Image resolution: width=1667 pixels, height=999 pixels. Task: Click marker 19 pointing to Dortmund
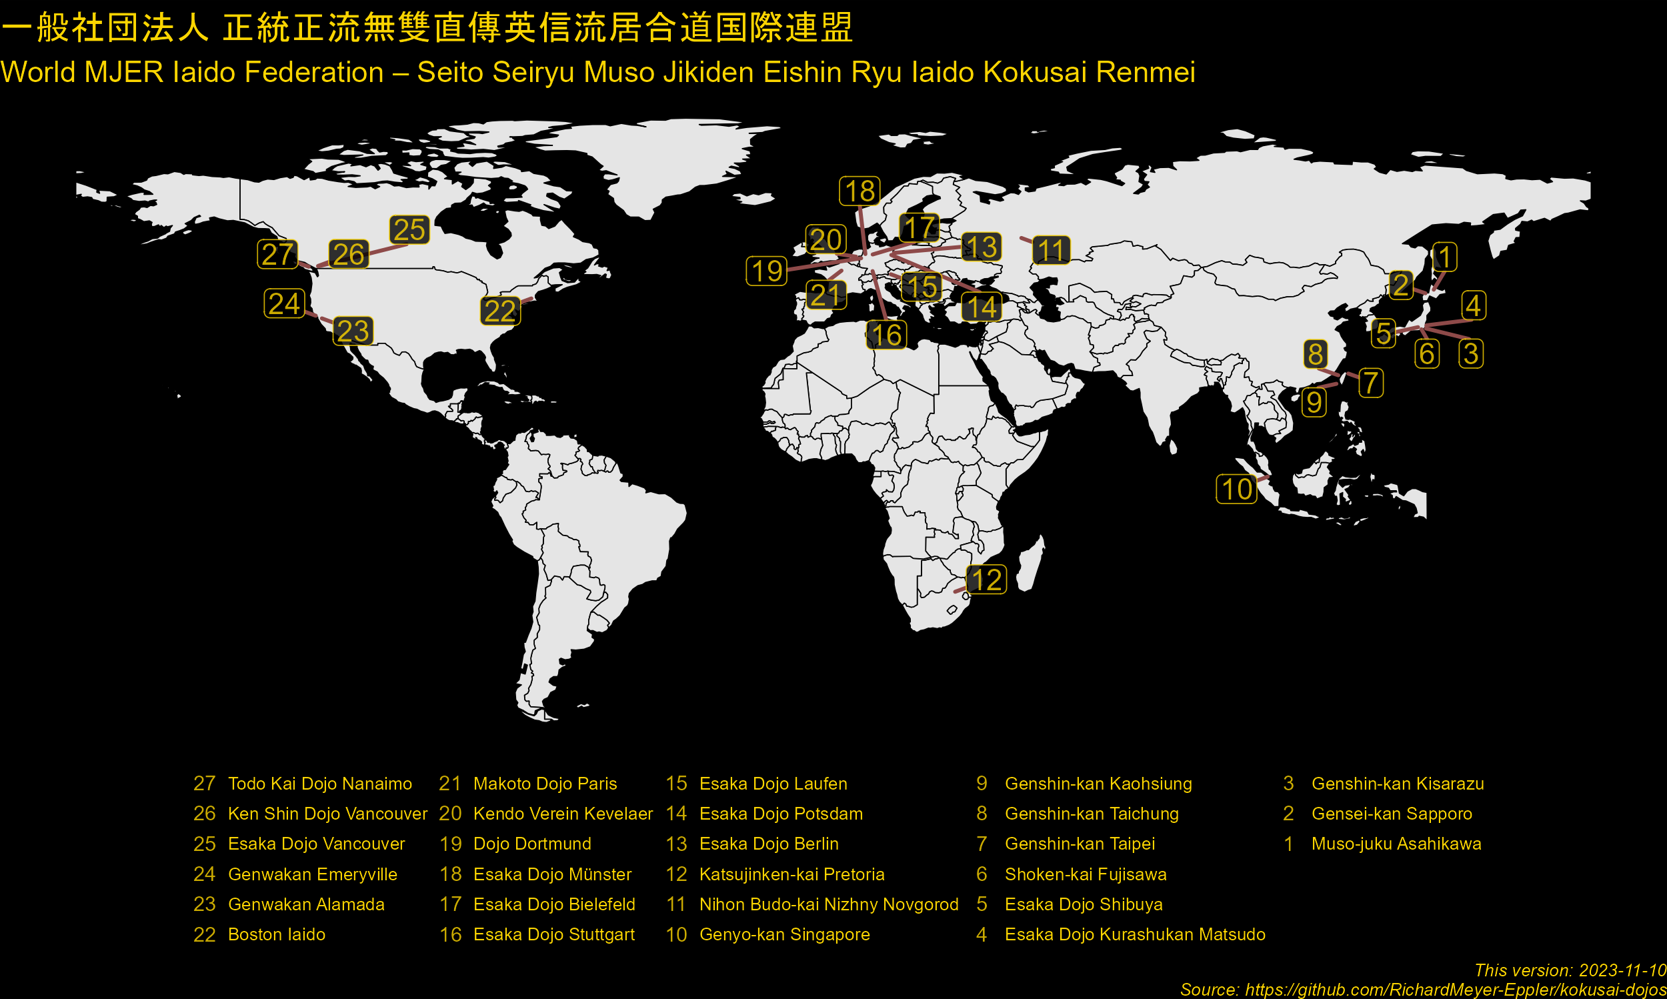766,271
